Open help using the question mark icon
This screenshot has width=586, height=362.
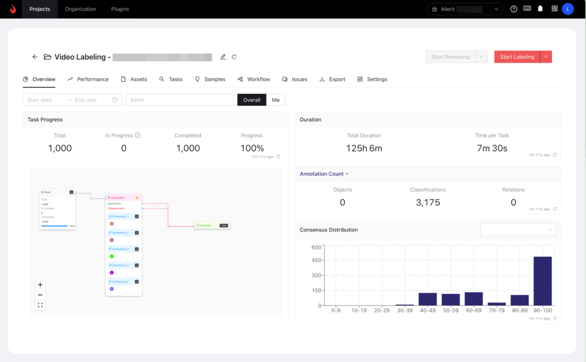click(x=513, y=9)
